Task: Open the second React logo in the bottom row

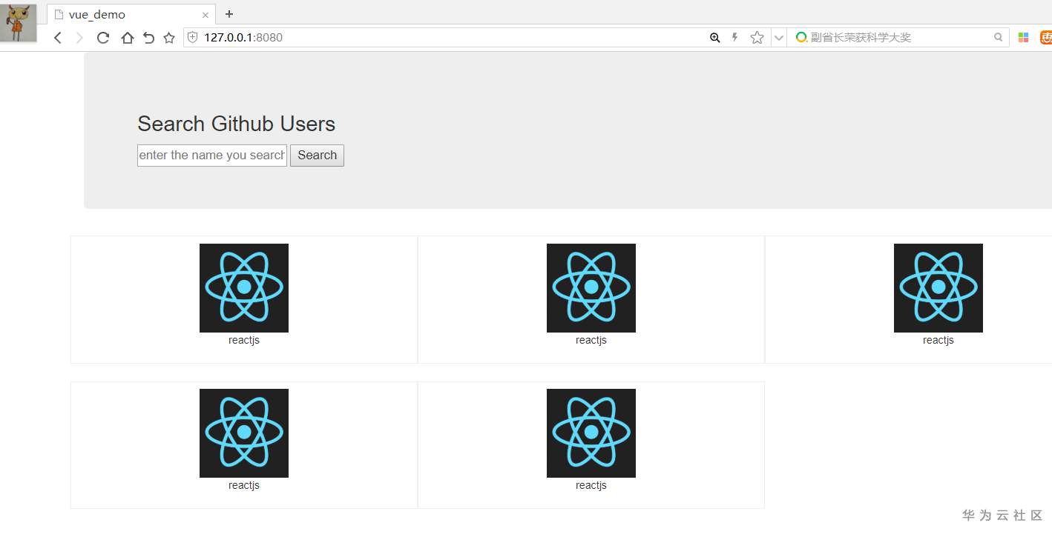Action: (x=591, y=433)
